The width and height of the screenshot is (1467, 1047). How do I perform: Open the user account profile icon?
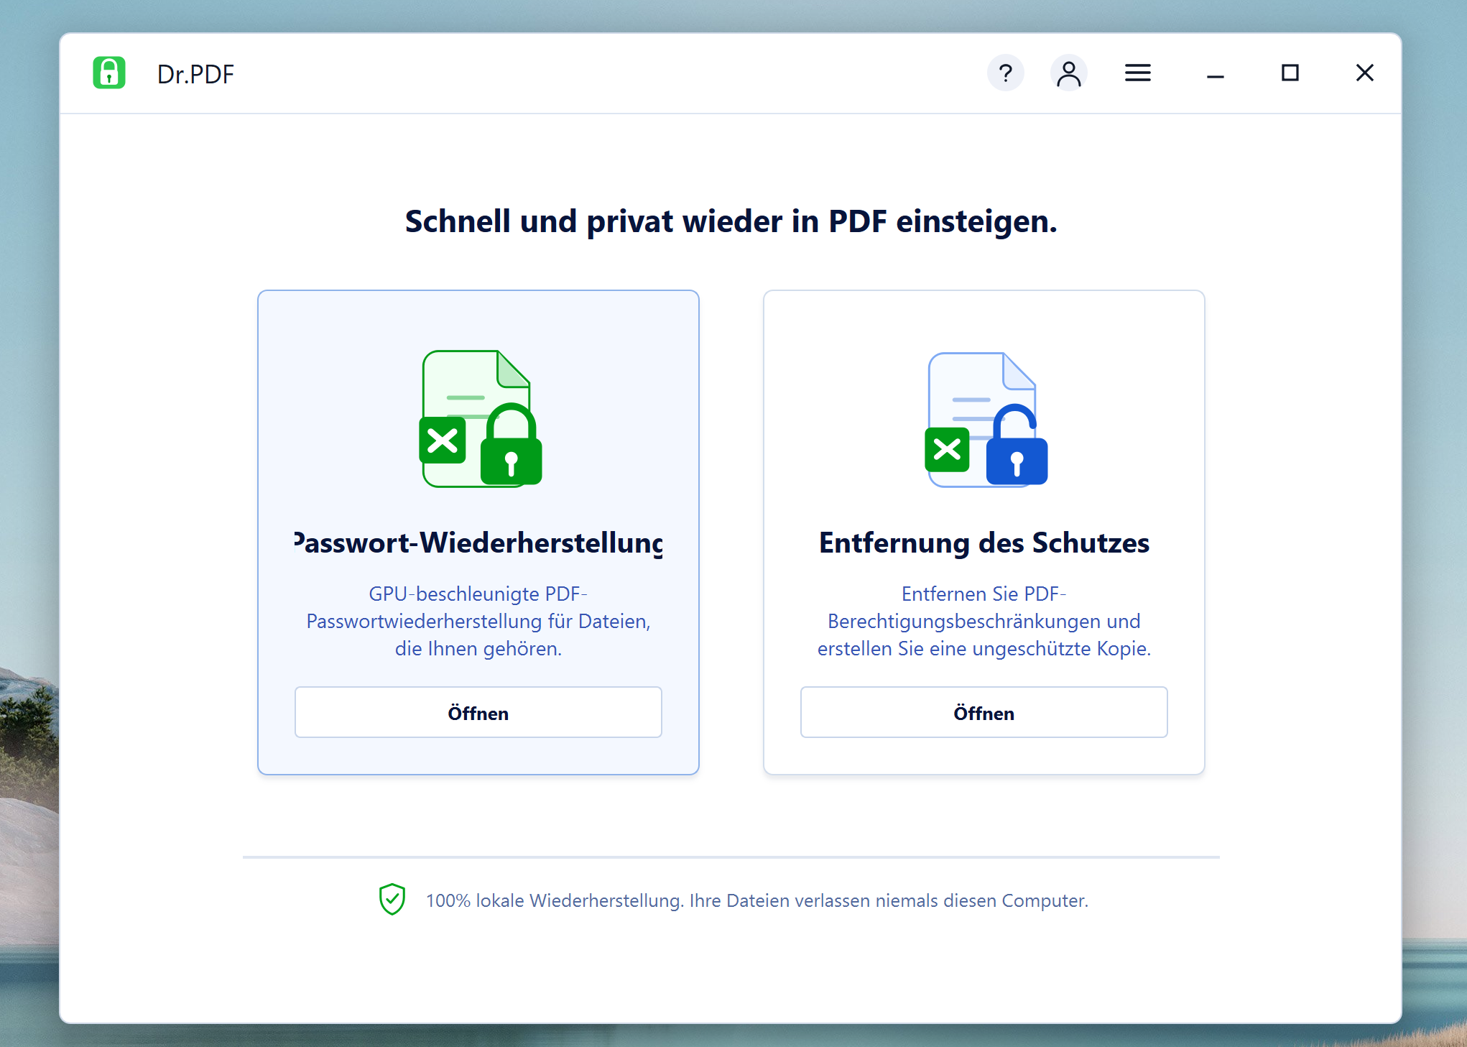coord(1069,73)
